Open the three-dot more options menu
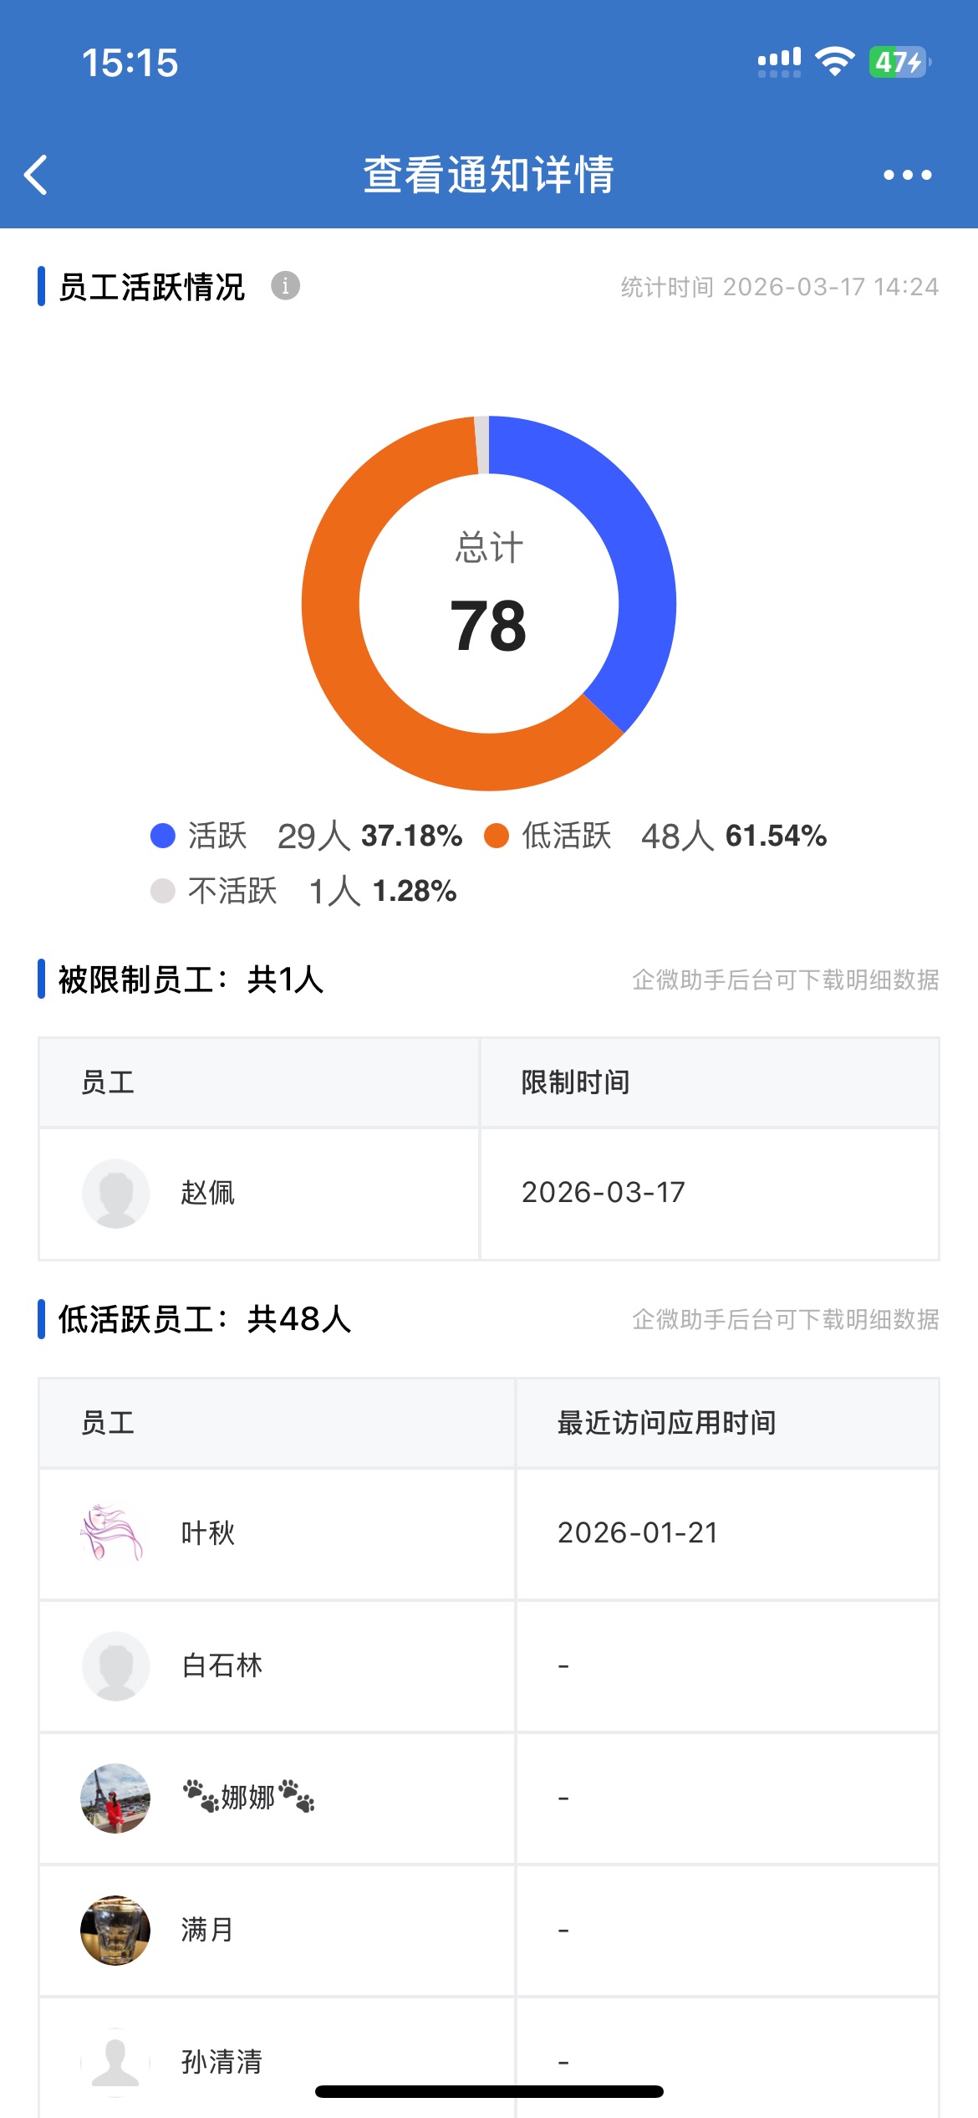The width and height of the screenshot is (978, 2118). [907, 175]
